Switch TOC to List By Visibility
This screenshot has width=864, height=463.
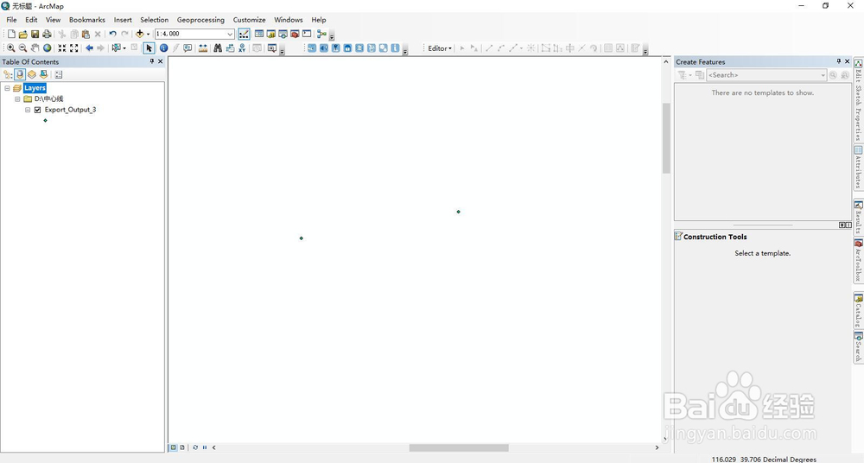point(32,74)
